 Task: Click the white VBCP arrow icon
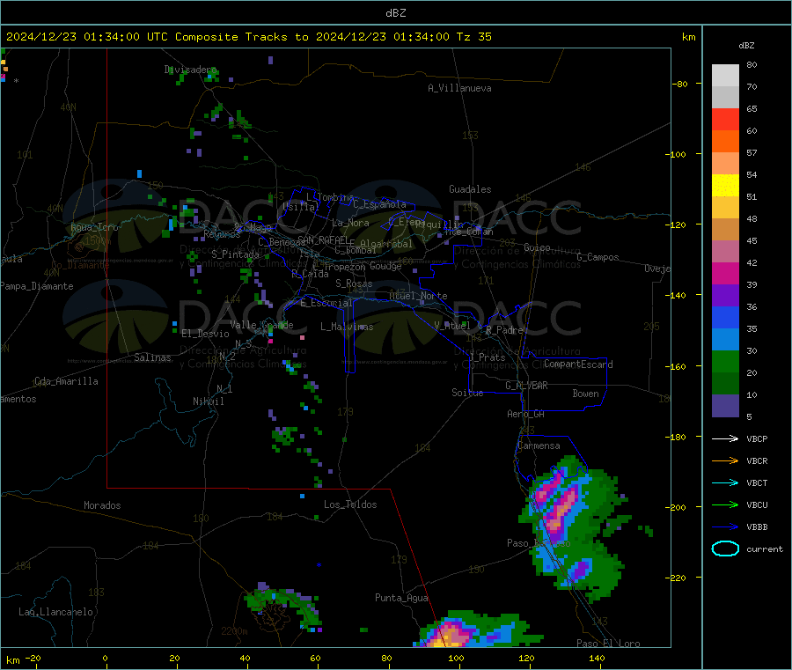pyautogui.click(x=725, y=438)
